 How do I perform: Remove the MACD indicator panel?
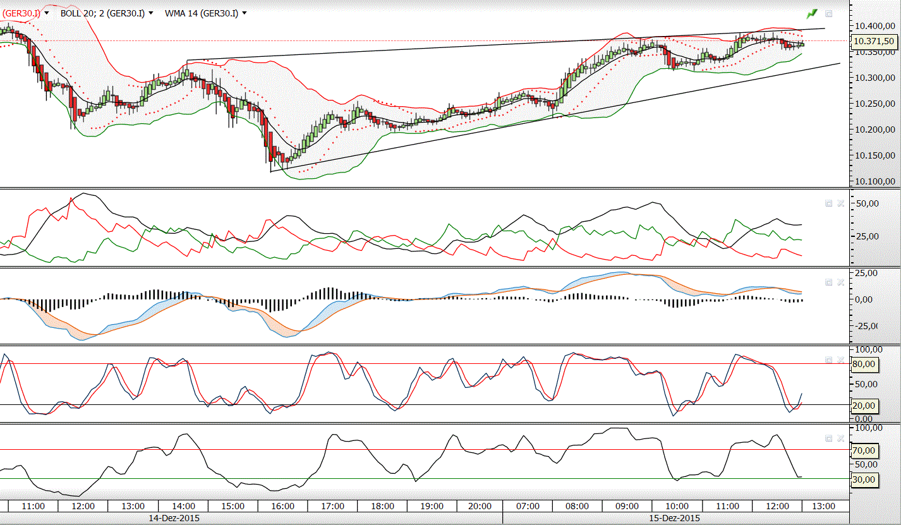click(840, 282)
